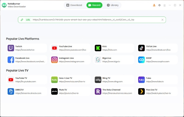Open the Twitch platform icon
This screenshot has width=184, height=117.
click(x=11, y=48)
